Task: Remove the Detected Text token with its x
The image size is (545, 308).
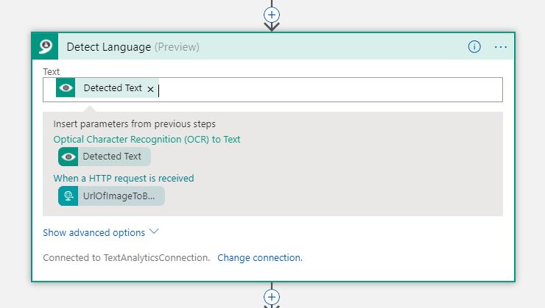Action: click(150, 89)
